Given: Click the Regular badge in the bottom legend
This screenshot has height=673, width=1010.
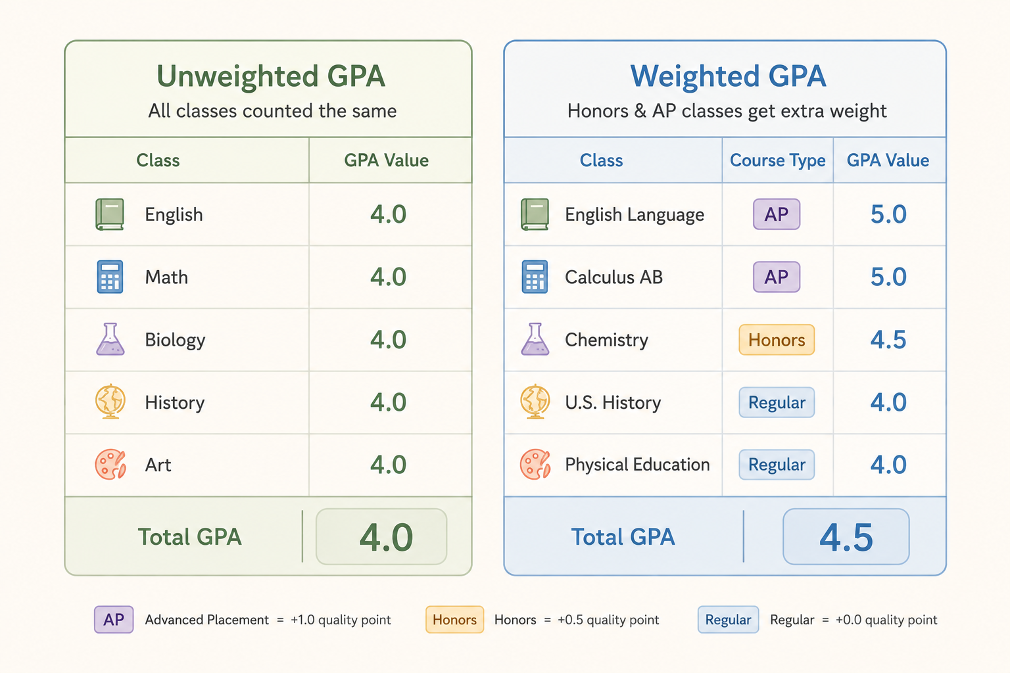Looking at the screenshot, I should (728, 620).
